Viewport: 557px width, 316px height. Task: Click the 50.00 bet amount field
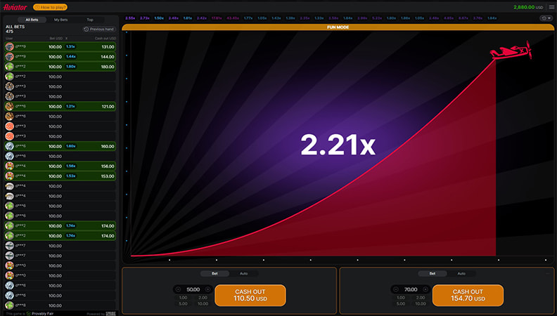(193, 289)
